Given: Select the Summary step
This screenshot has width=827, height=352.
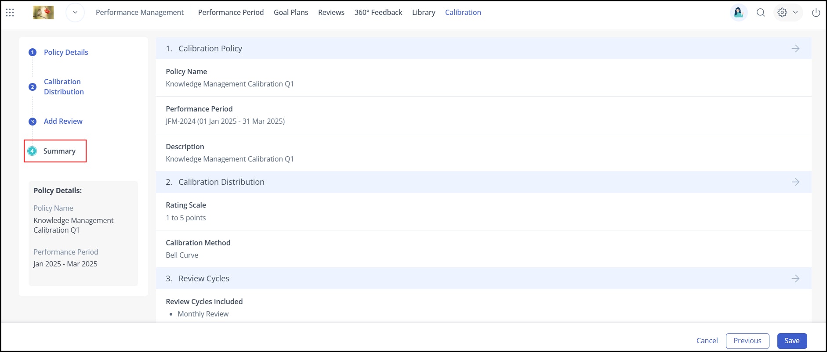Looking at the screenshot, I should click(x=59, y=151).
